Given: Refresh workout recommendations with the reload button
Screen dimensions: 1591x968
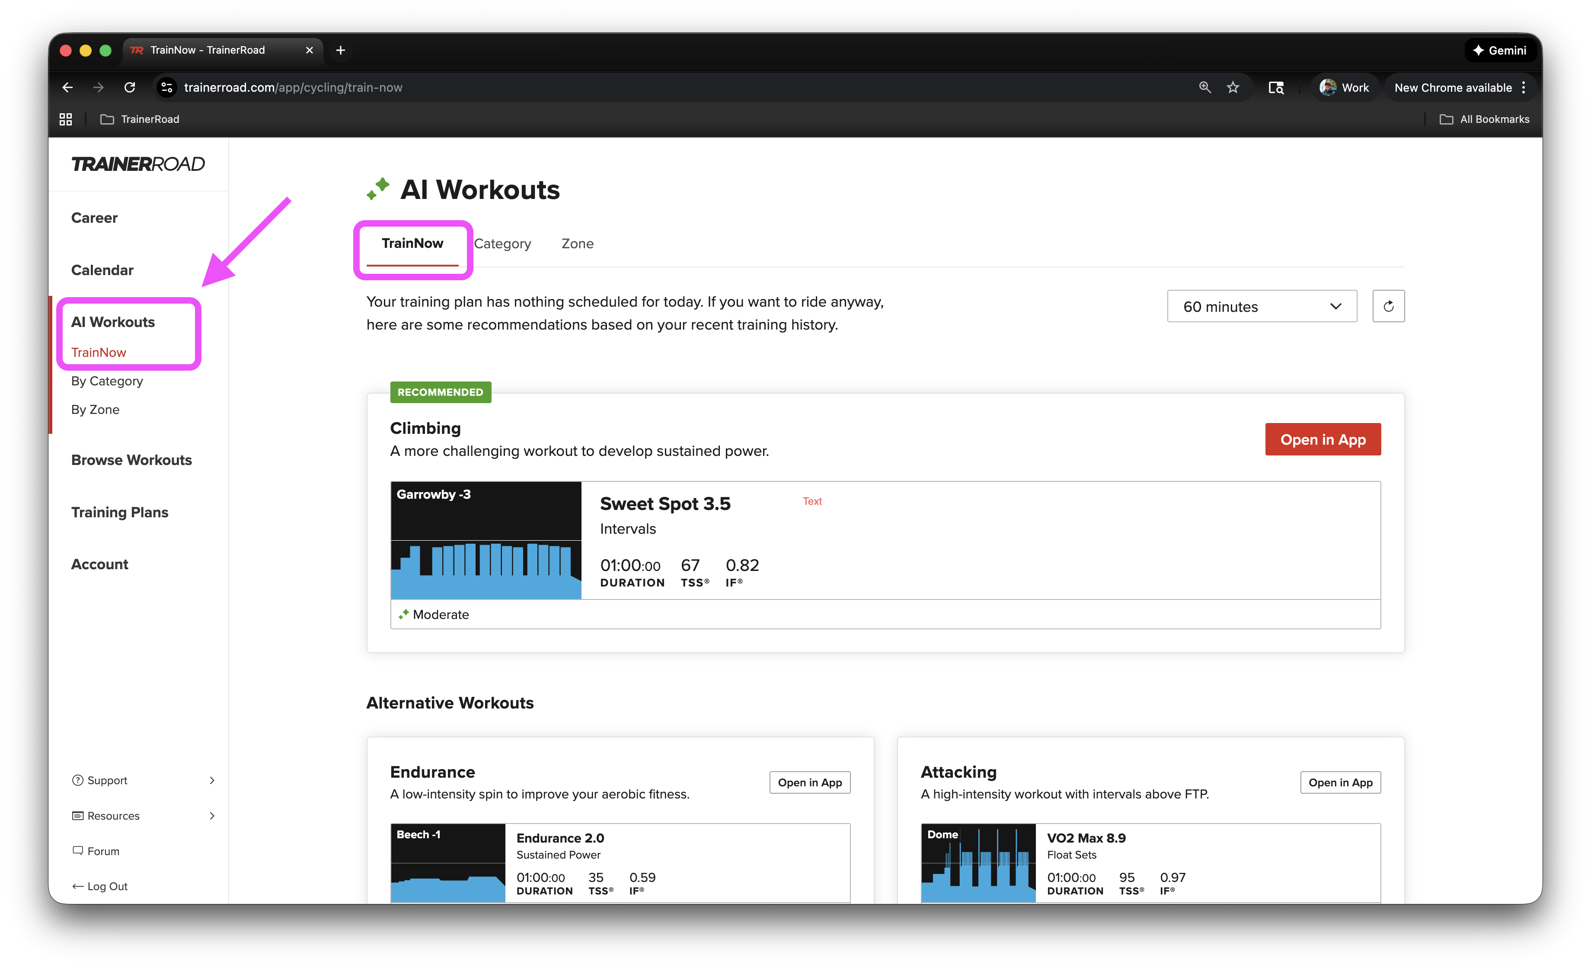Looking at the screenshot, I should click(x=1388, y=306).
